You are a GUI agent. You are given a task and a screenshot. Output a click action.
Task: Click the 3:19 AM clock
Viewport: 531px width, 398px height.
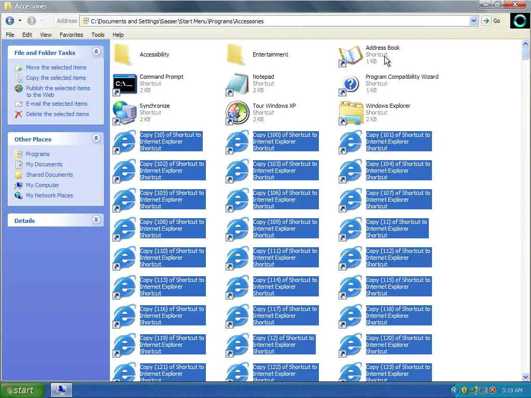coord(512,391)
